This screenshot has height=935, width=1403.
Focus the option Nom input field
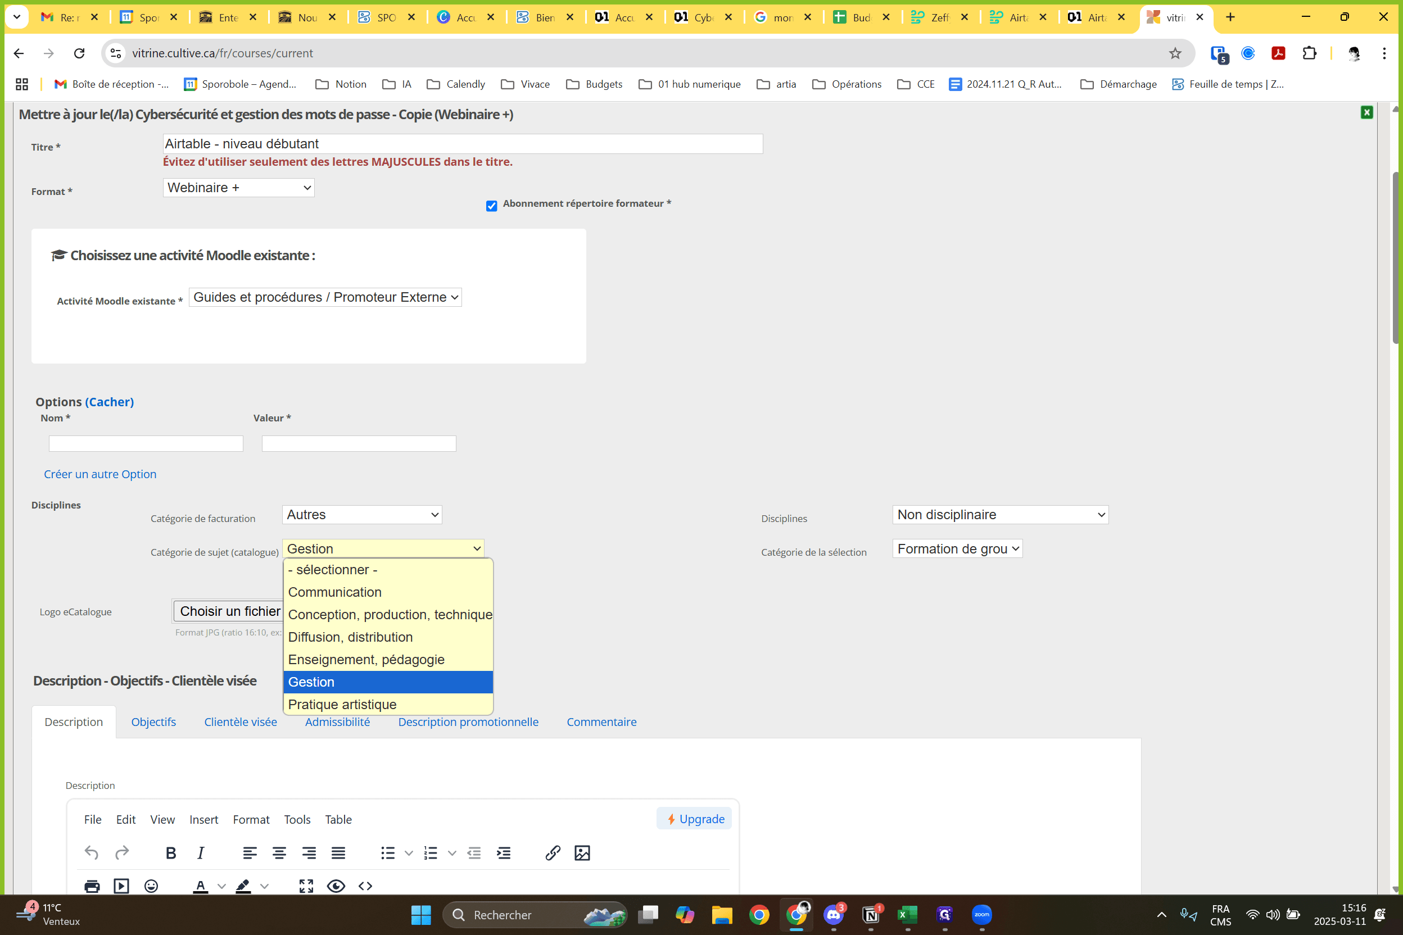[146, 444]
